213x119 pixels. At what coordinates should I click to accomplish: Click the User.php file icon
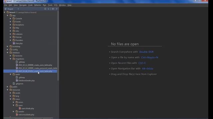click(x=14, y=43)
